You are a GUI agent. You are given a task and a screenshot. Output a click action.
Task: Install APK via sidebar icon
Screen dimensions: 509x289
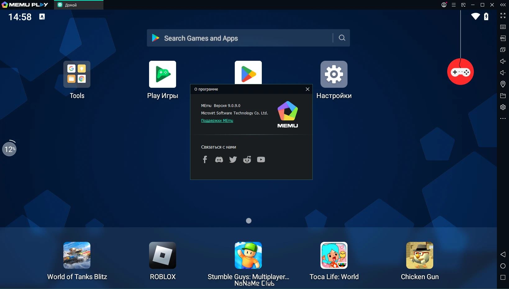tap(503, 38)
